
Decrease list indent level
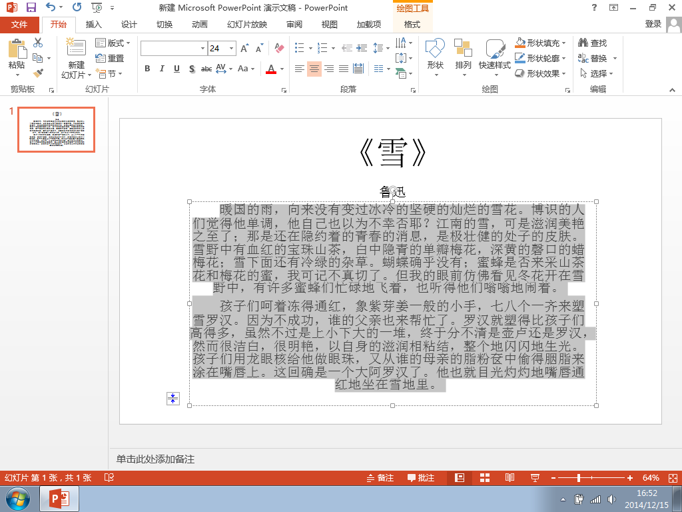[346, 48]
